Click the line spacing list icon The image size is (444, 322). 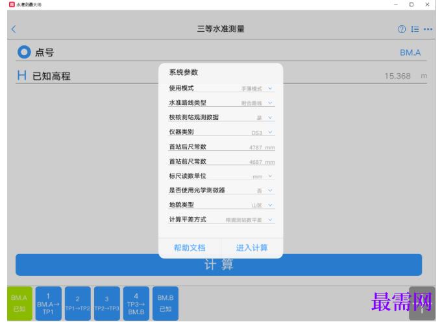point(415,29)
